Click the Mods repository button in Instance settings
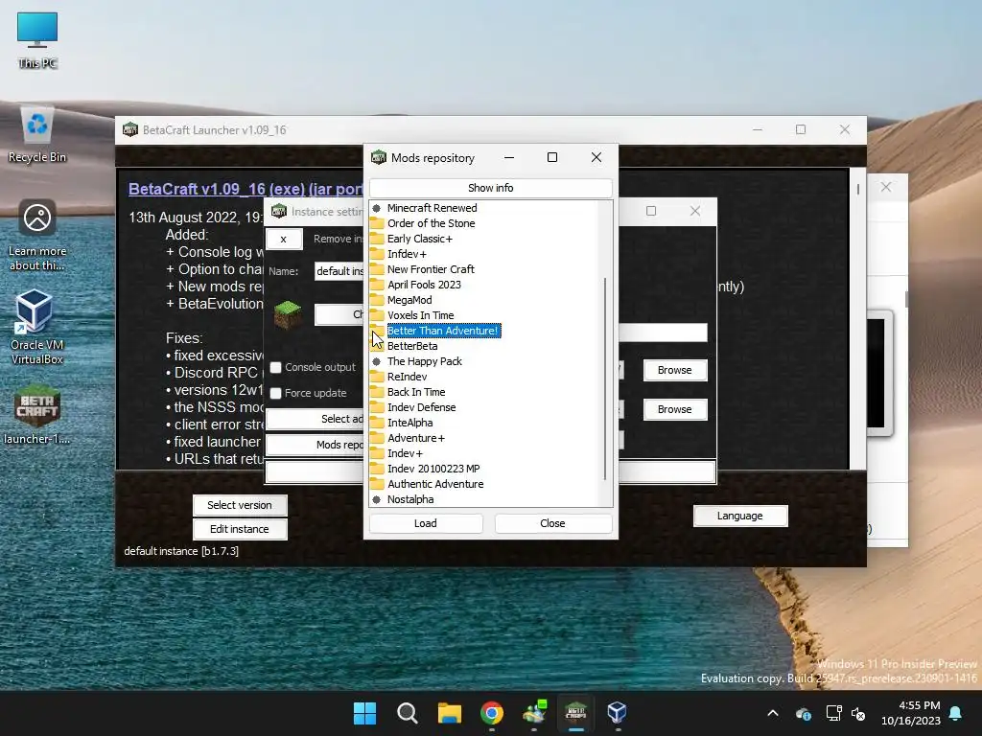 (x=315, y=445)
